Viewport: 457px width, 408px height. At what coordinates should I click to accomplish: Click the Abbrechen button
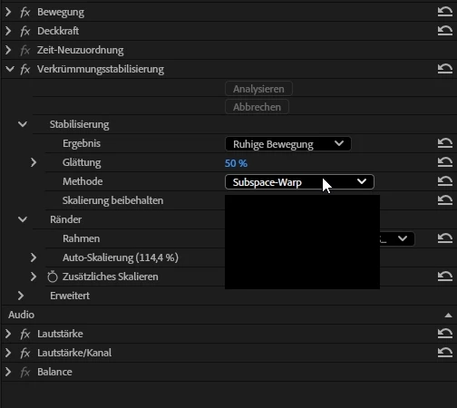pos(257,107)
